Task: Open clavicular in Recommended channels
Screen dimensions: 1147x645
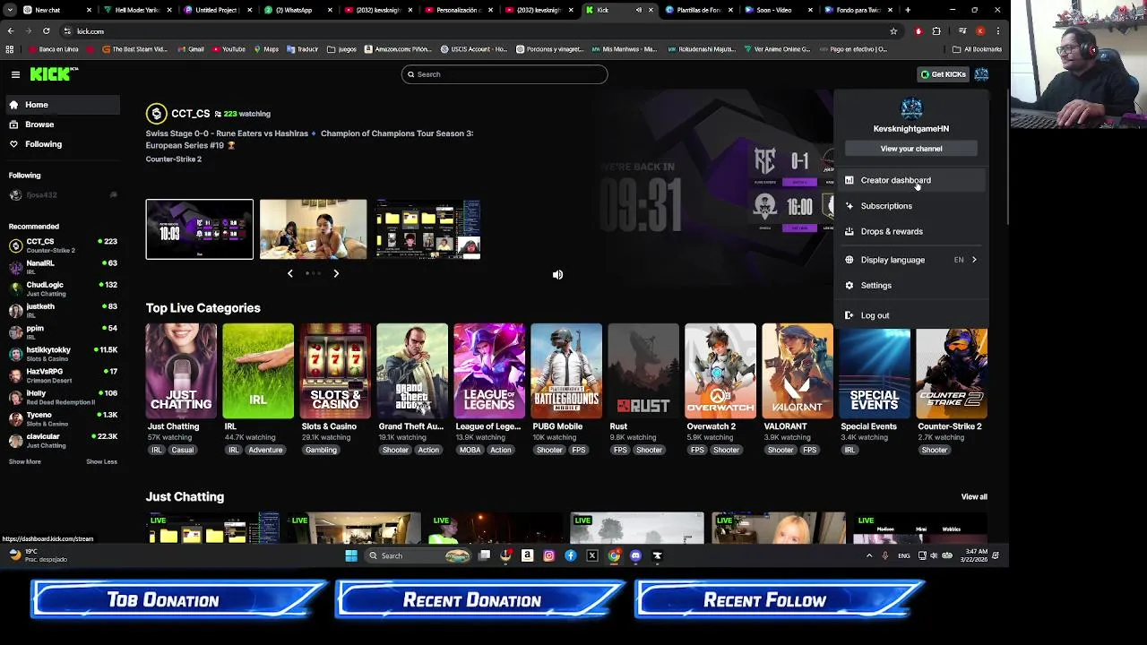Action: [x=63, y=441]
